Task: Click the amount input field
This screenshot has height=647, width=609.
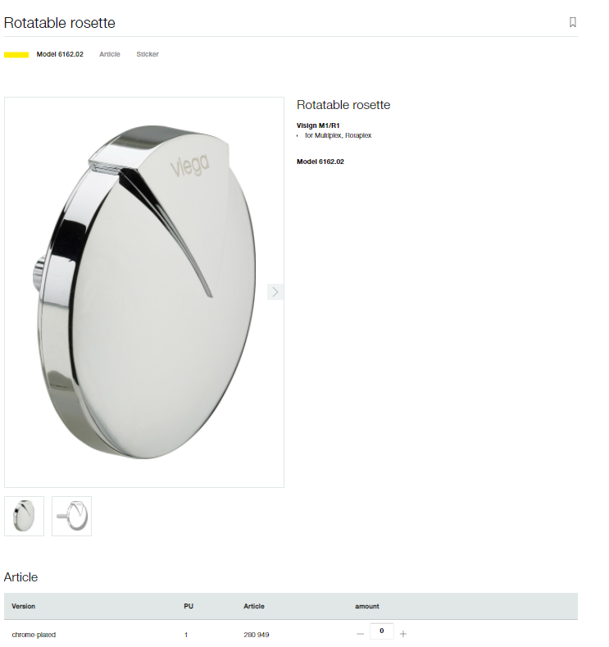Action: pos(382,631)
